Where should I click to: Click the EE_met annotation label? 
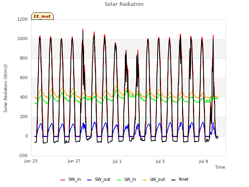(x=42, y=16)
